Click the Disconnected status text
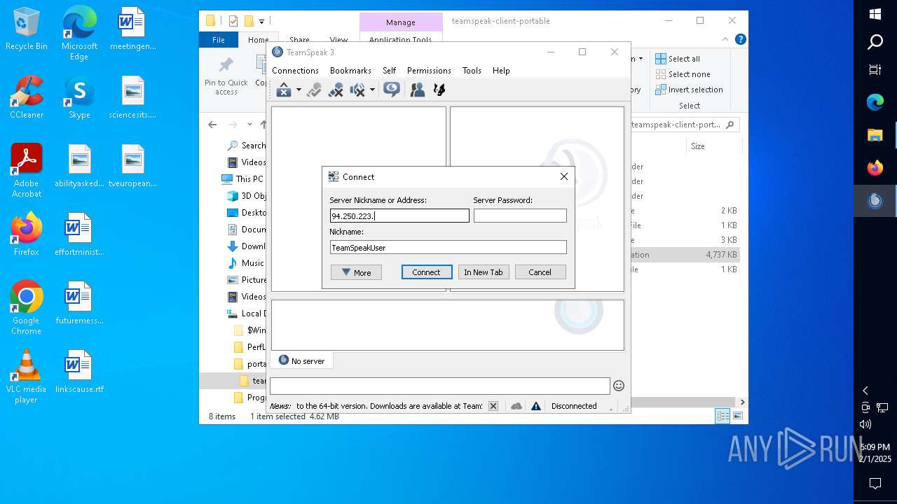This screenshot has width=897, height=504. click(574, 406)
